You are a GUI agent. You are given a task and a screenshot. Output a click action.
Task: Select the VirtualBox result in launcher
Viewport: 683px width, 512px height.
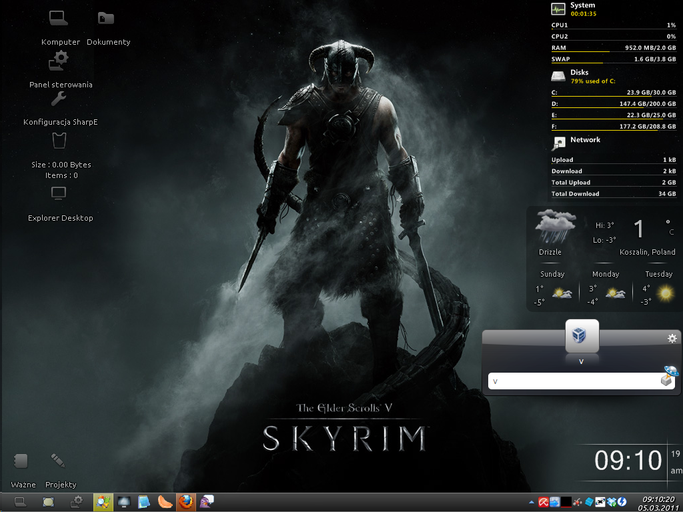point(582,336)
